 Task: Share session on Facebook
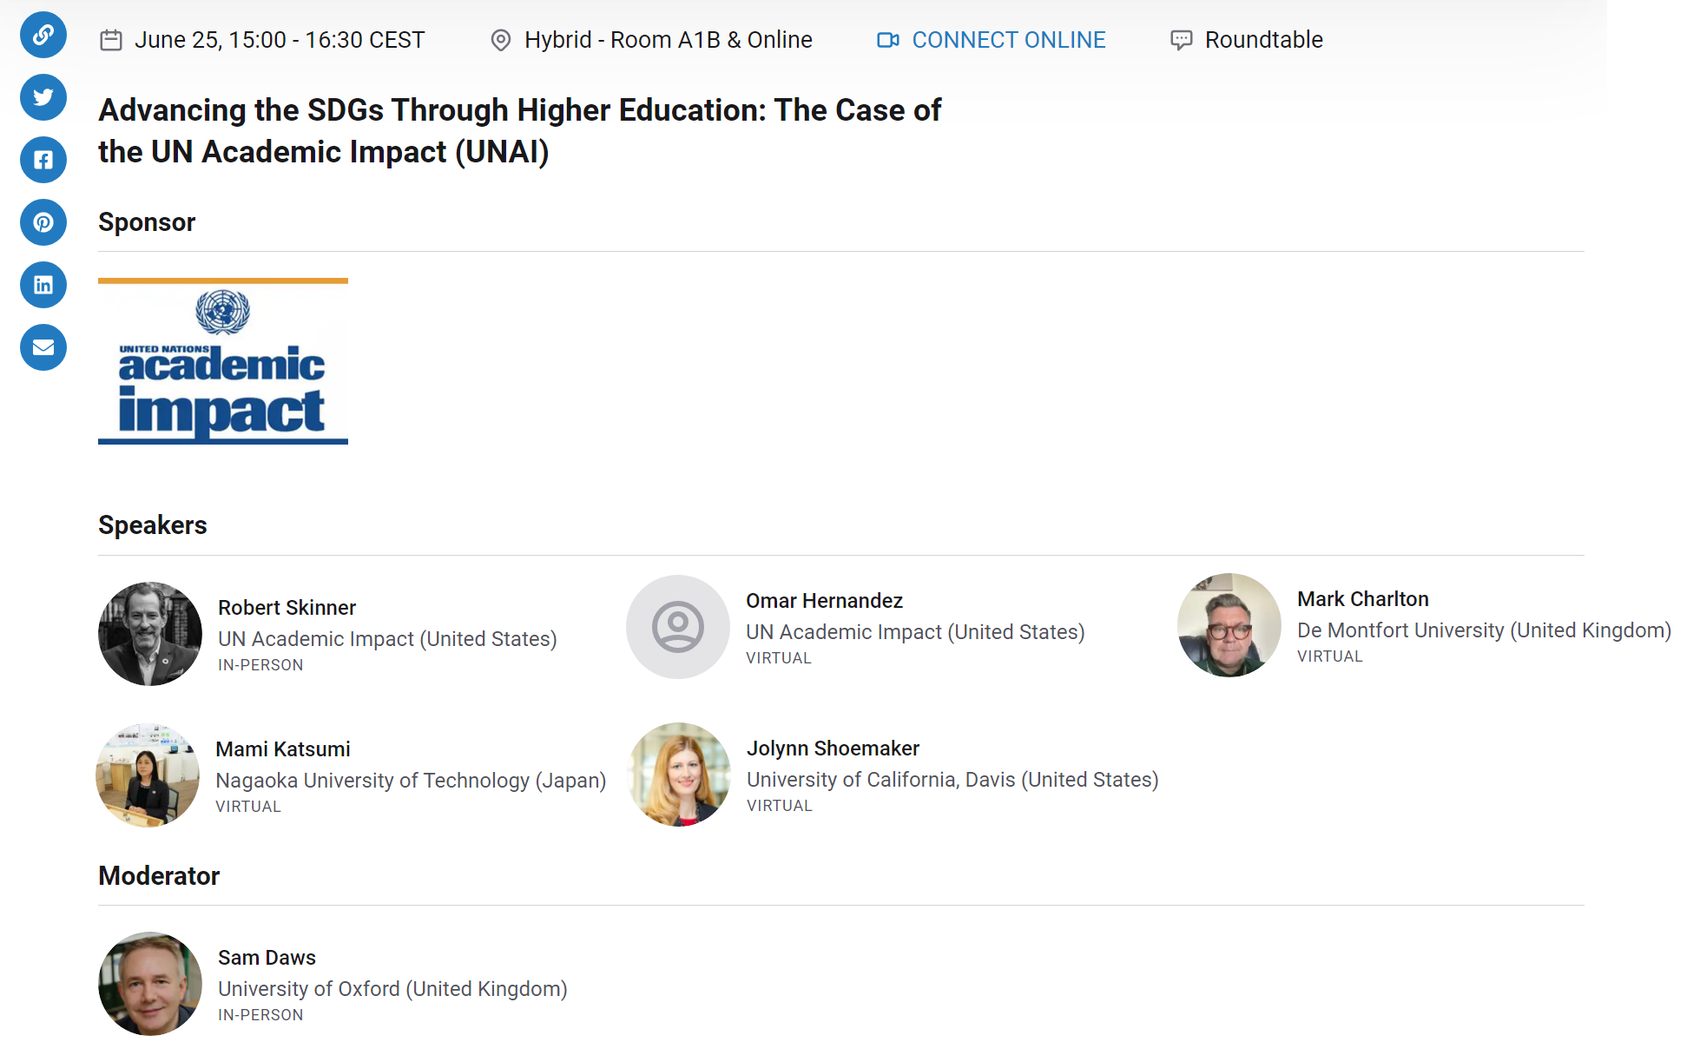tap(43, 160)
